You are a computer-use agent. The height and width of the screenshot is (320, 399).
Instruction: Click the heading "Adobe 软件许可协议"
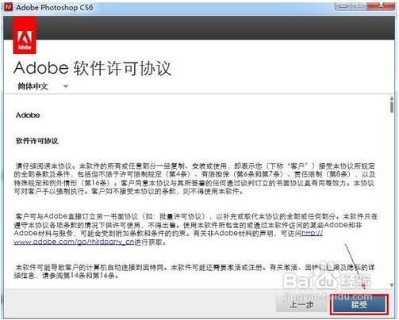tap(93, 68)
